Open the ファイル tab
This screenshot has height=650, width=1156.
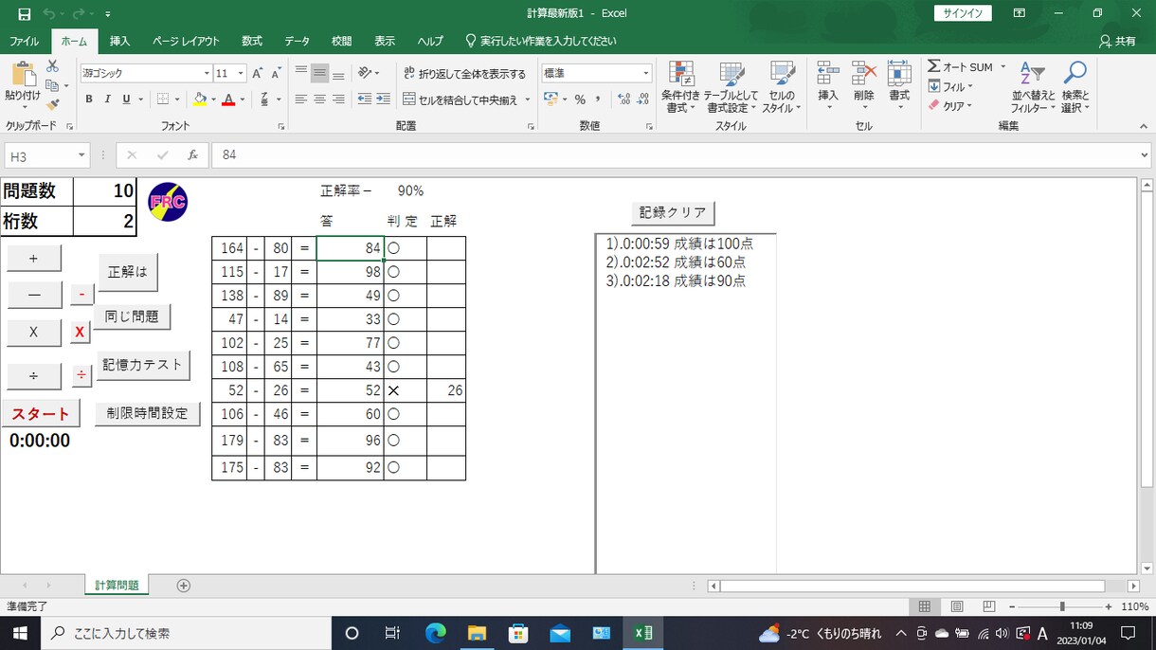pyautogui.click(x=24, y=42)
